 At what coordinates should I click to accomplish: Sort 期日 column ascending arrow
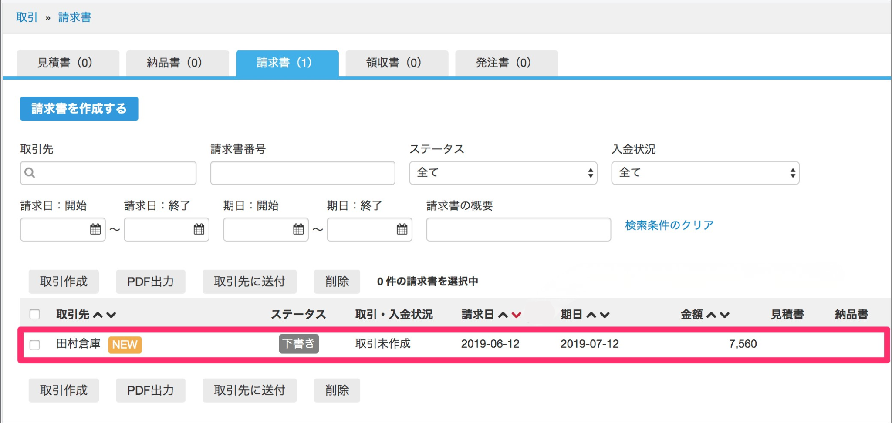(x=591, y=315)
